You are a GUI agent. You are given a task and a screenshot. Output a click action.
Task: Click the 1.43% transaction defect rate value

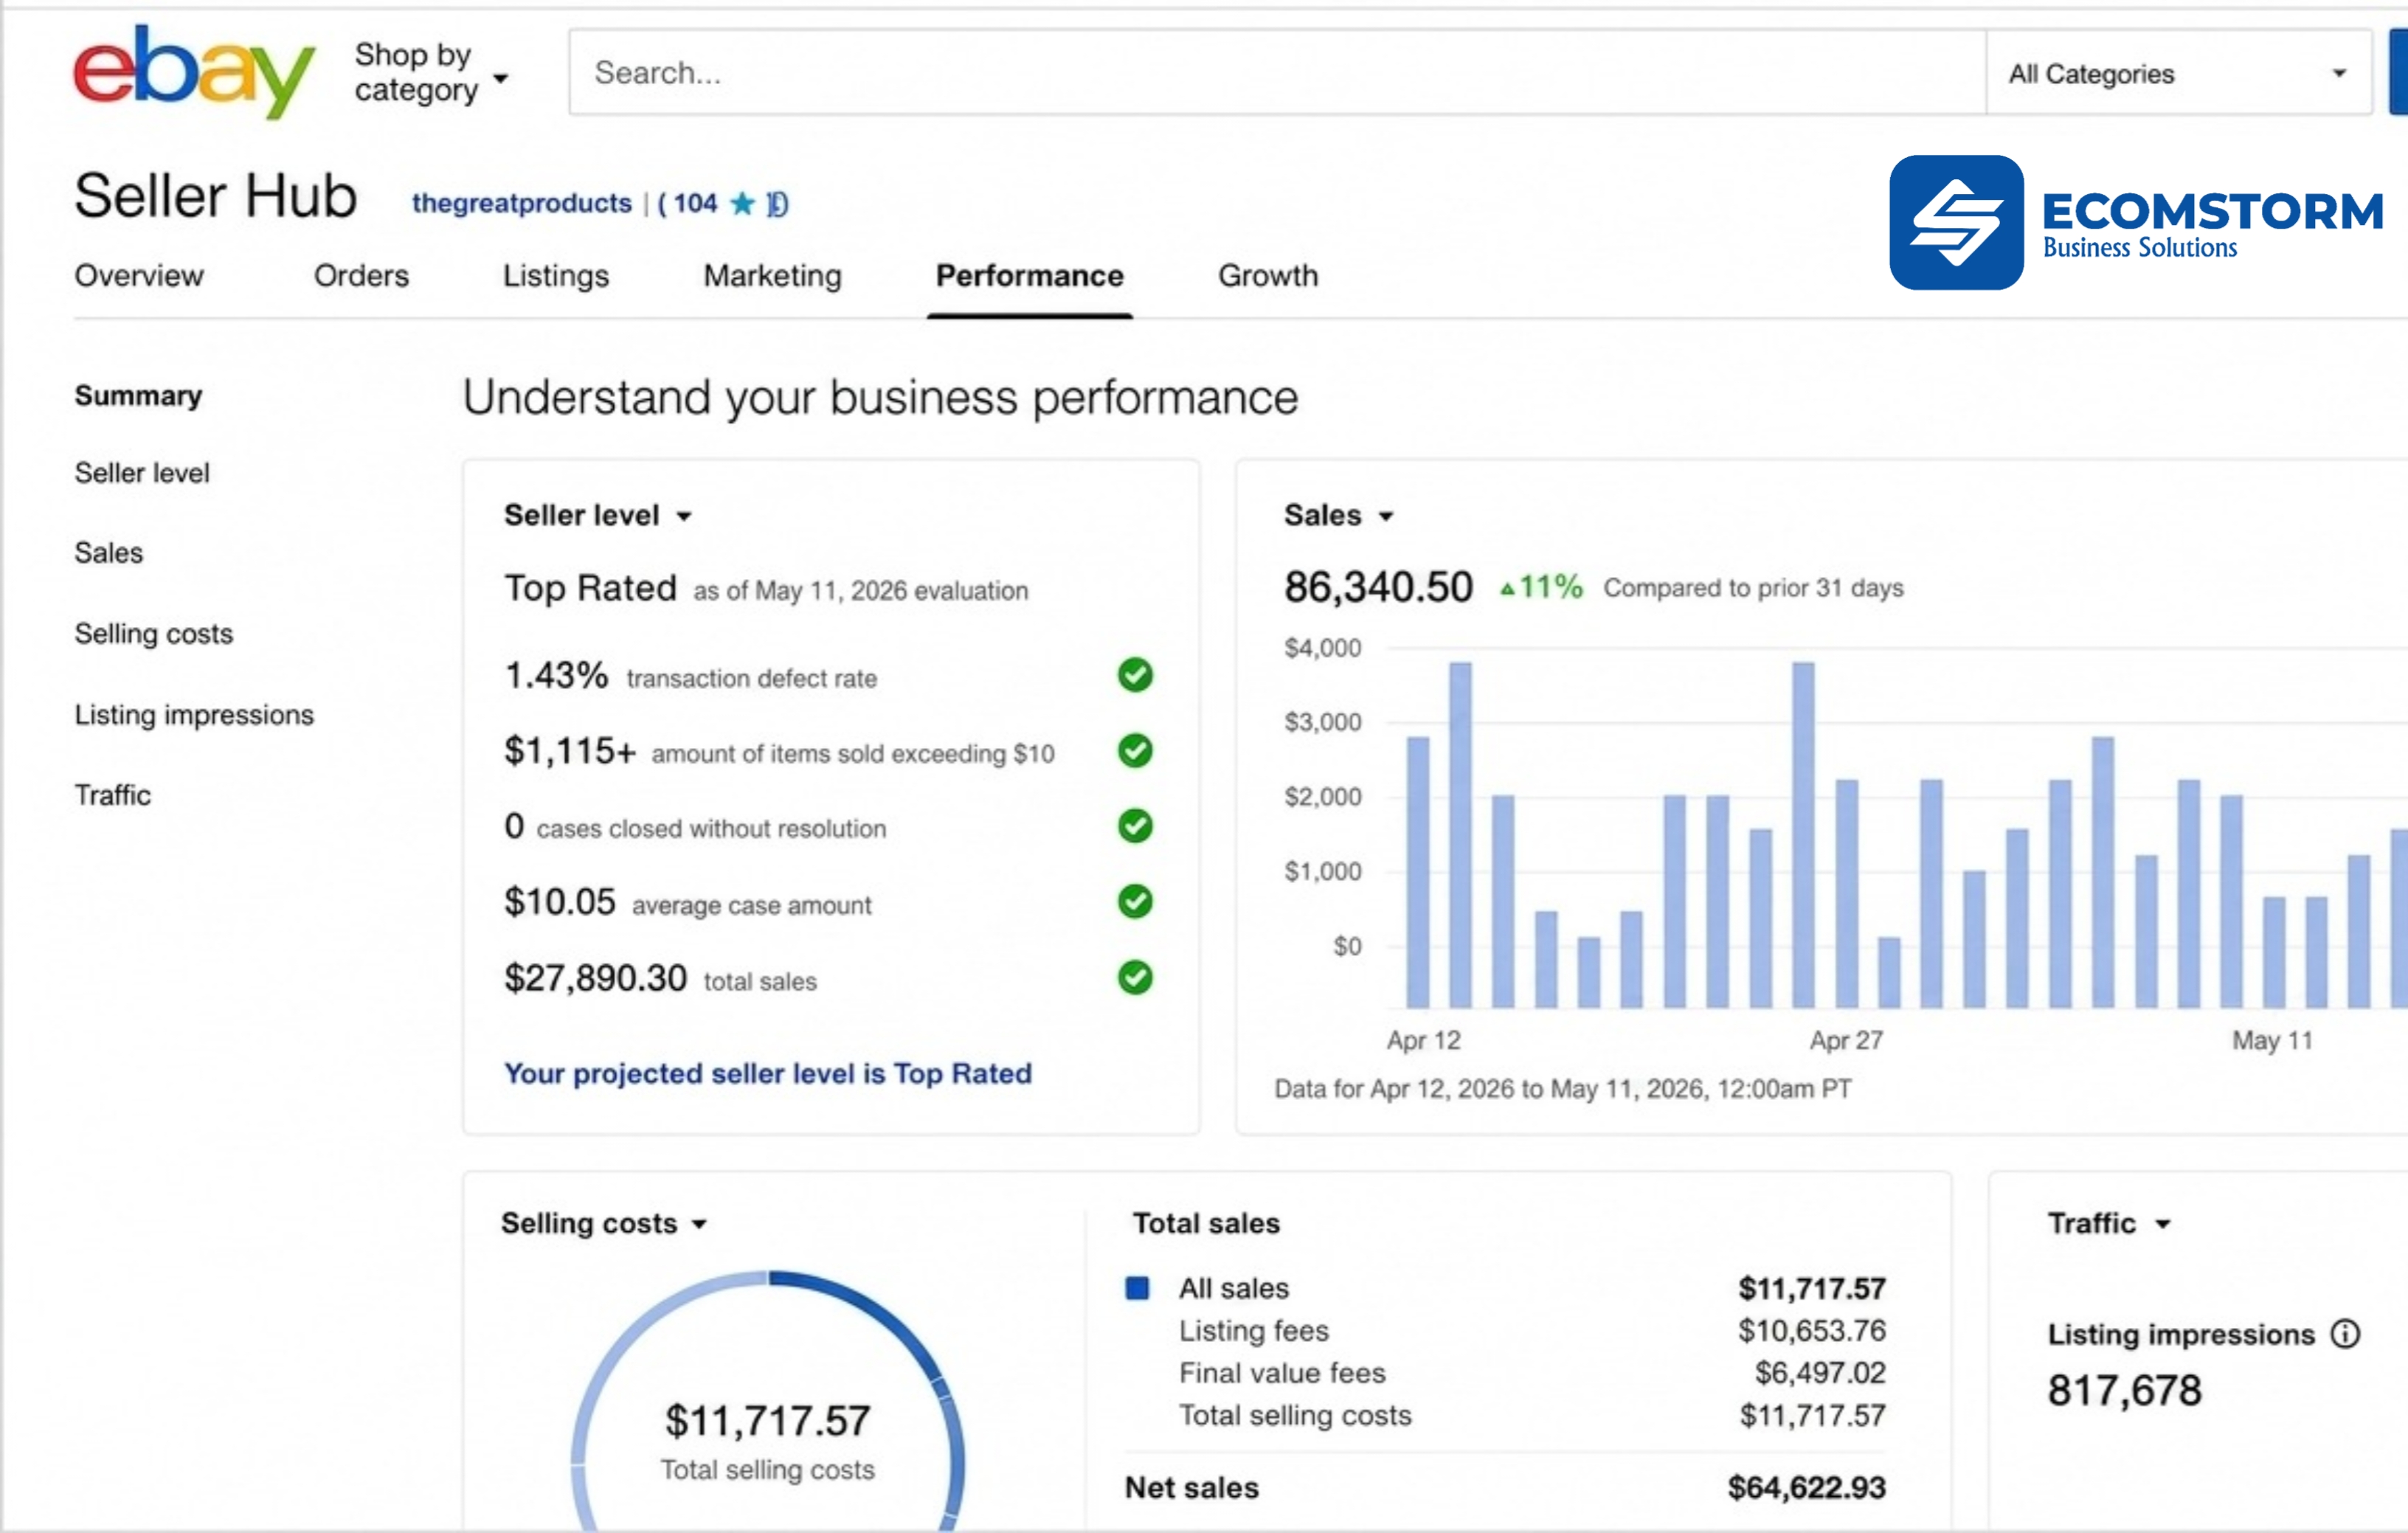(x=556, y=676)
